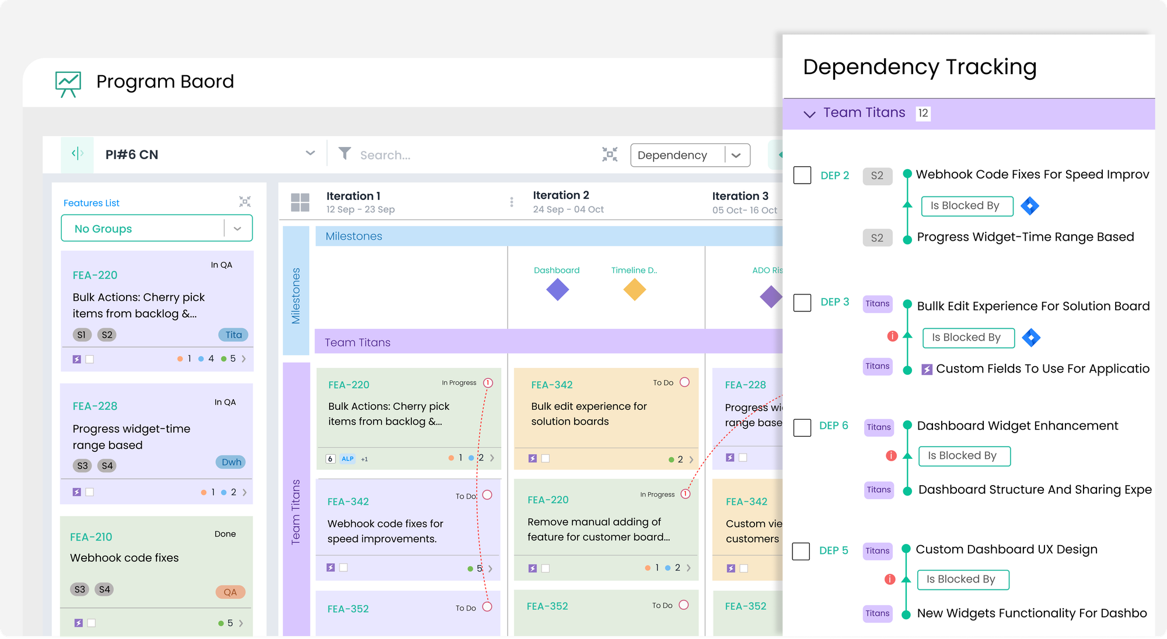Click the sidebar toggle icon left of PI#6 CN
The width and height of the screenshot is (1167, 639).
pyautogui.click(x=78, y=154)
